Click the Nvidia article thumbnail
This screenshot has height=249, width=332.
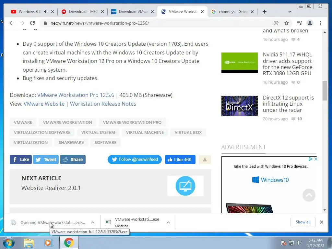click(240, 63)
